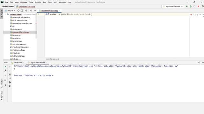
Task: Hide the Project tool window
Action: pyautogui.click(x=35, y=10)
